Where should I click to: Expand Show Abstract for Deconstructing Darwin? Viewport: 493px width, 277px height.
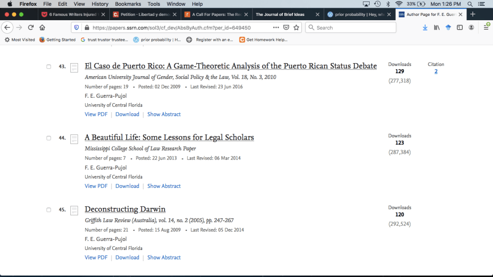pyautogui.click(x=164, y=258)
